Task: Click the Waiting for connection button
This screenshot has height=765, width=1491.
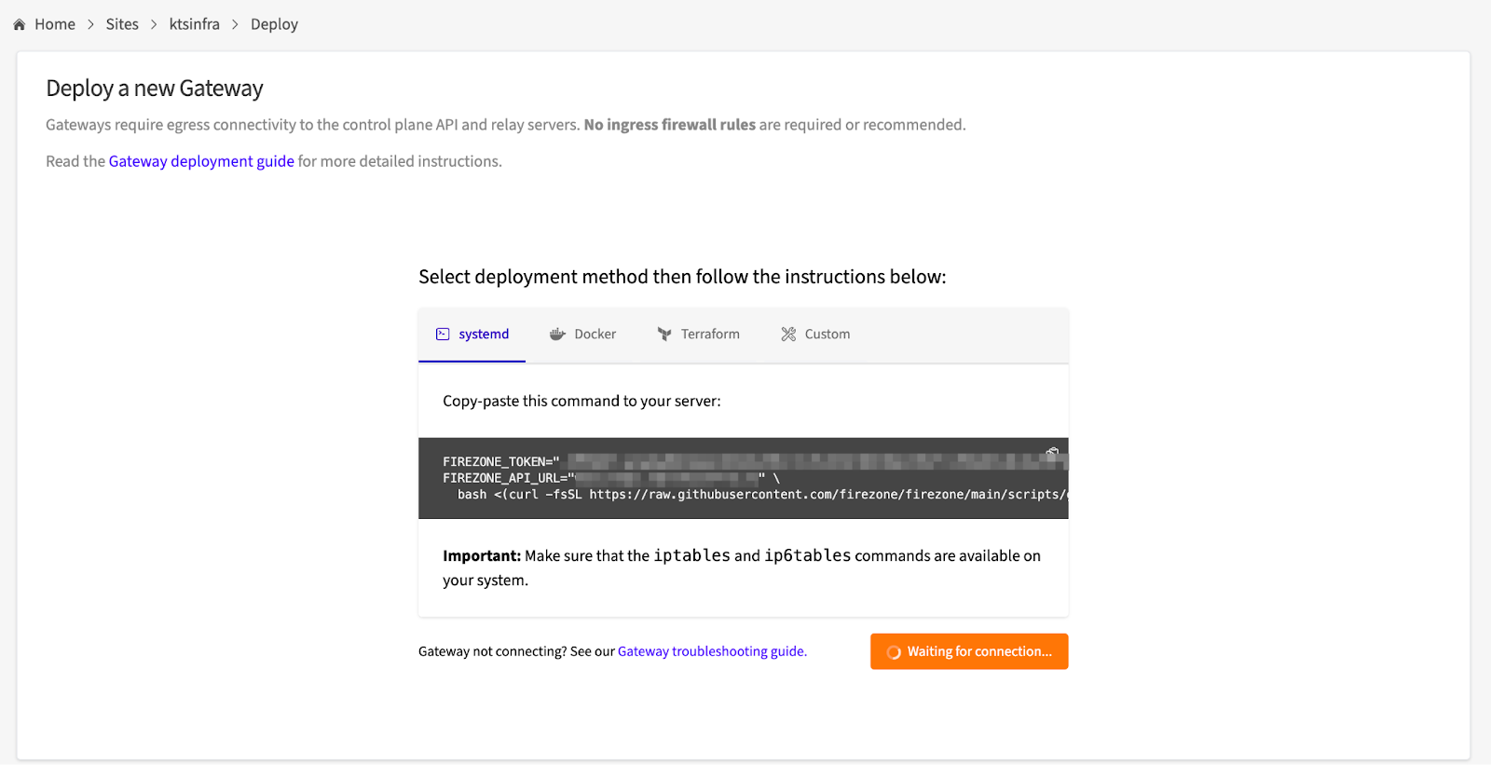Action: (969, 651)
